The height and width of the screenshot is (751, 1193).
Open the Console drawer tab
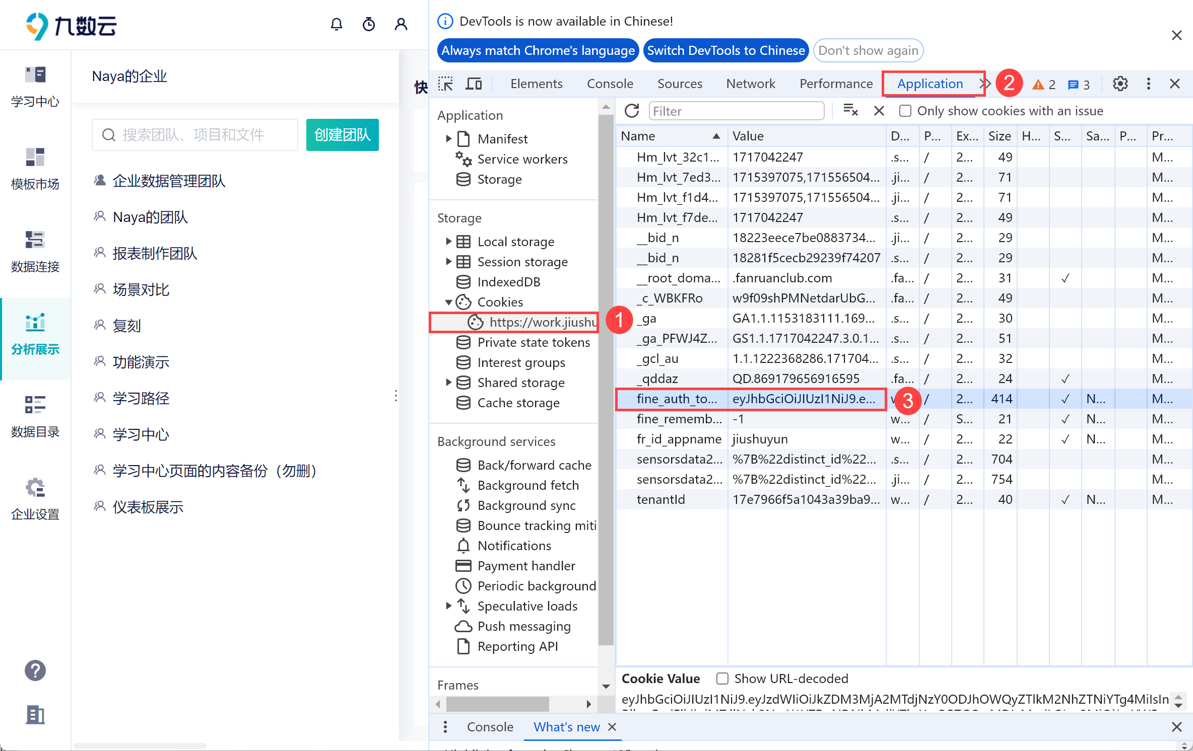(x=490, y=727)
